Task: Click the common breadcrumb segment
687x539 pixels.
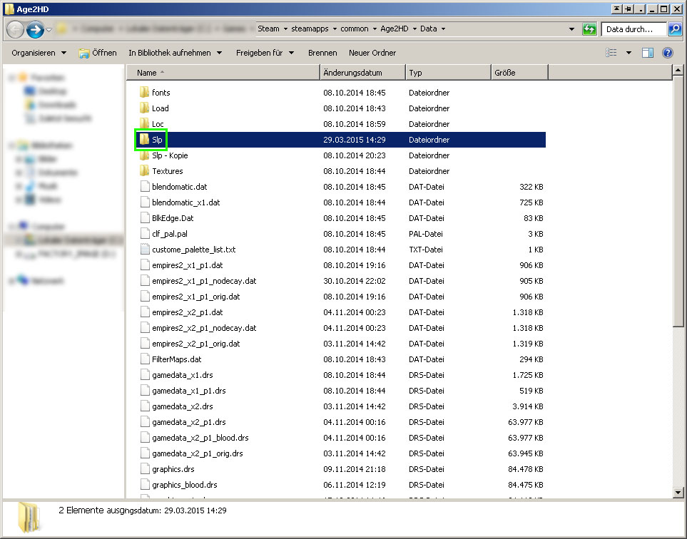Action: 354,29
